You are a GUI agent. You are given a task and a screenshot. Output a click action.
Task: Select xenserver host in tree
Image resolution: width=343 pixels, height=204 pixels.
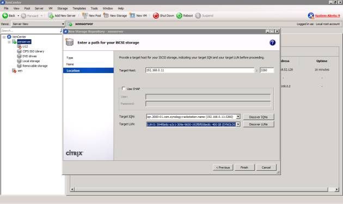coord(24,41)
